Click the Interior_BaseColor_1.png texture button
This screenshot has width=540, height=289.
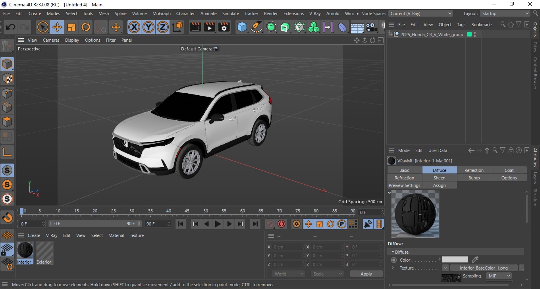(484, 268)
